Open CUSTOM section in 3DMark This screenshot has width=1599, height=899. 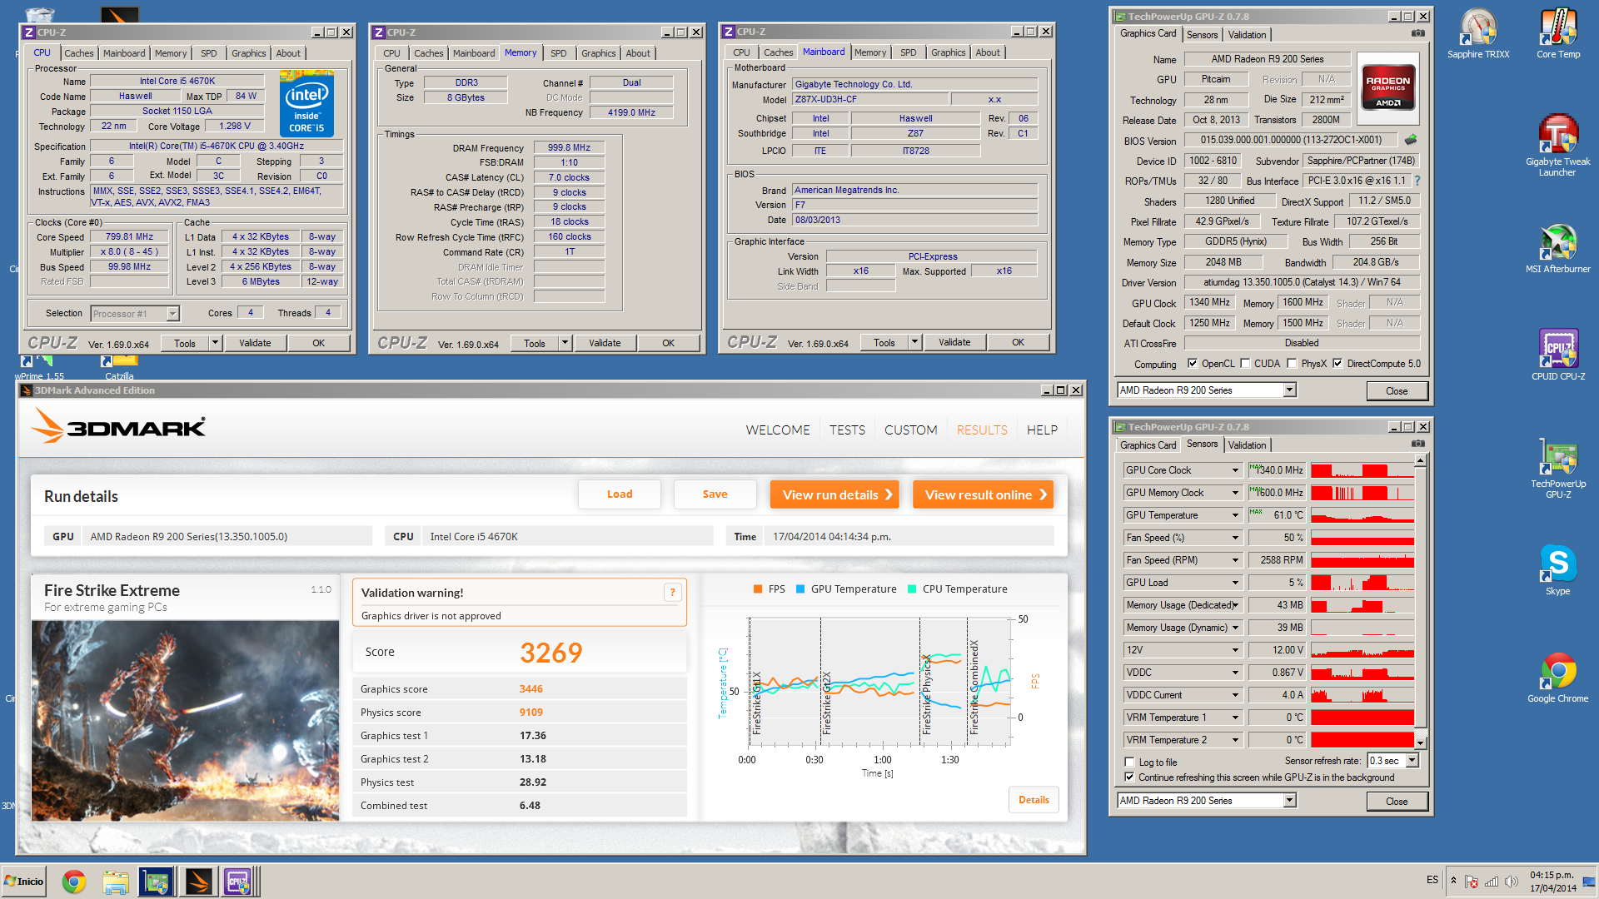click(910, 430)
